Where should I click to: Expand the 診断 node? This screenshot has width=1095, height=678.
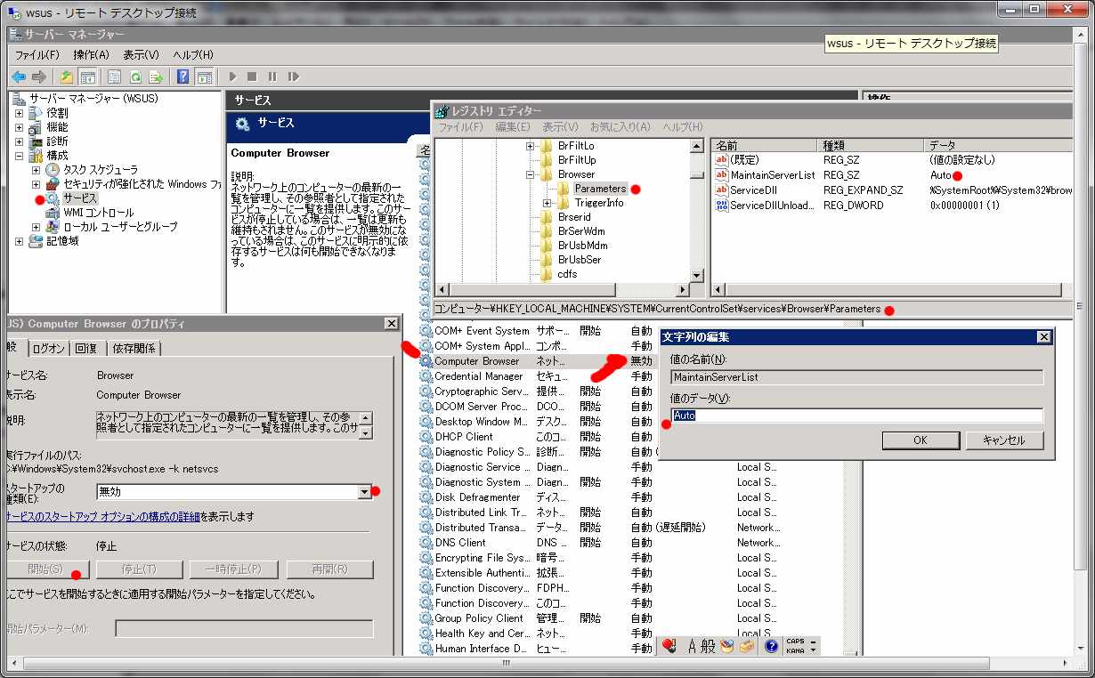tap(20, 141)
